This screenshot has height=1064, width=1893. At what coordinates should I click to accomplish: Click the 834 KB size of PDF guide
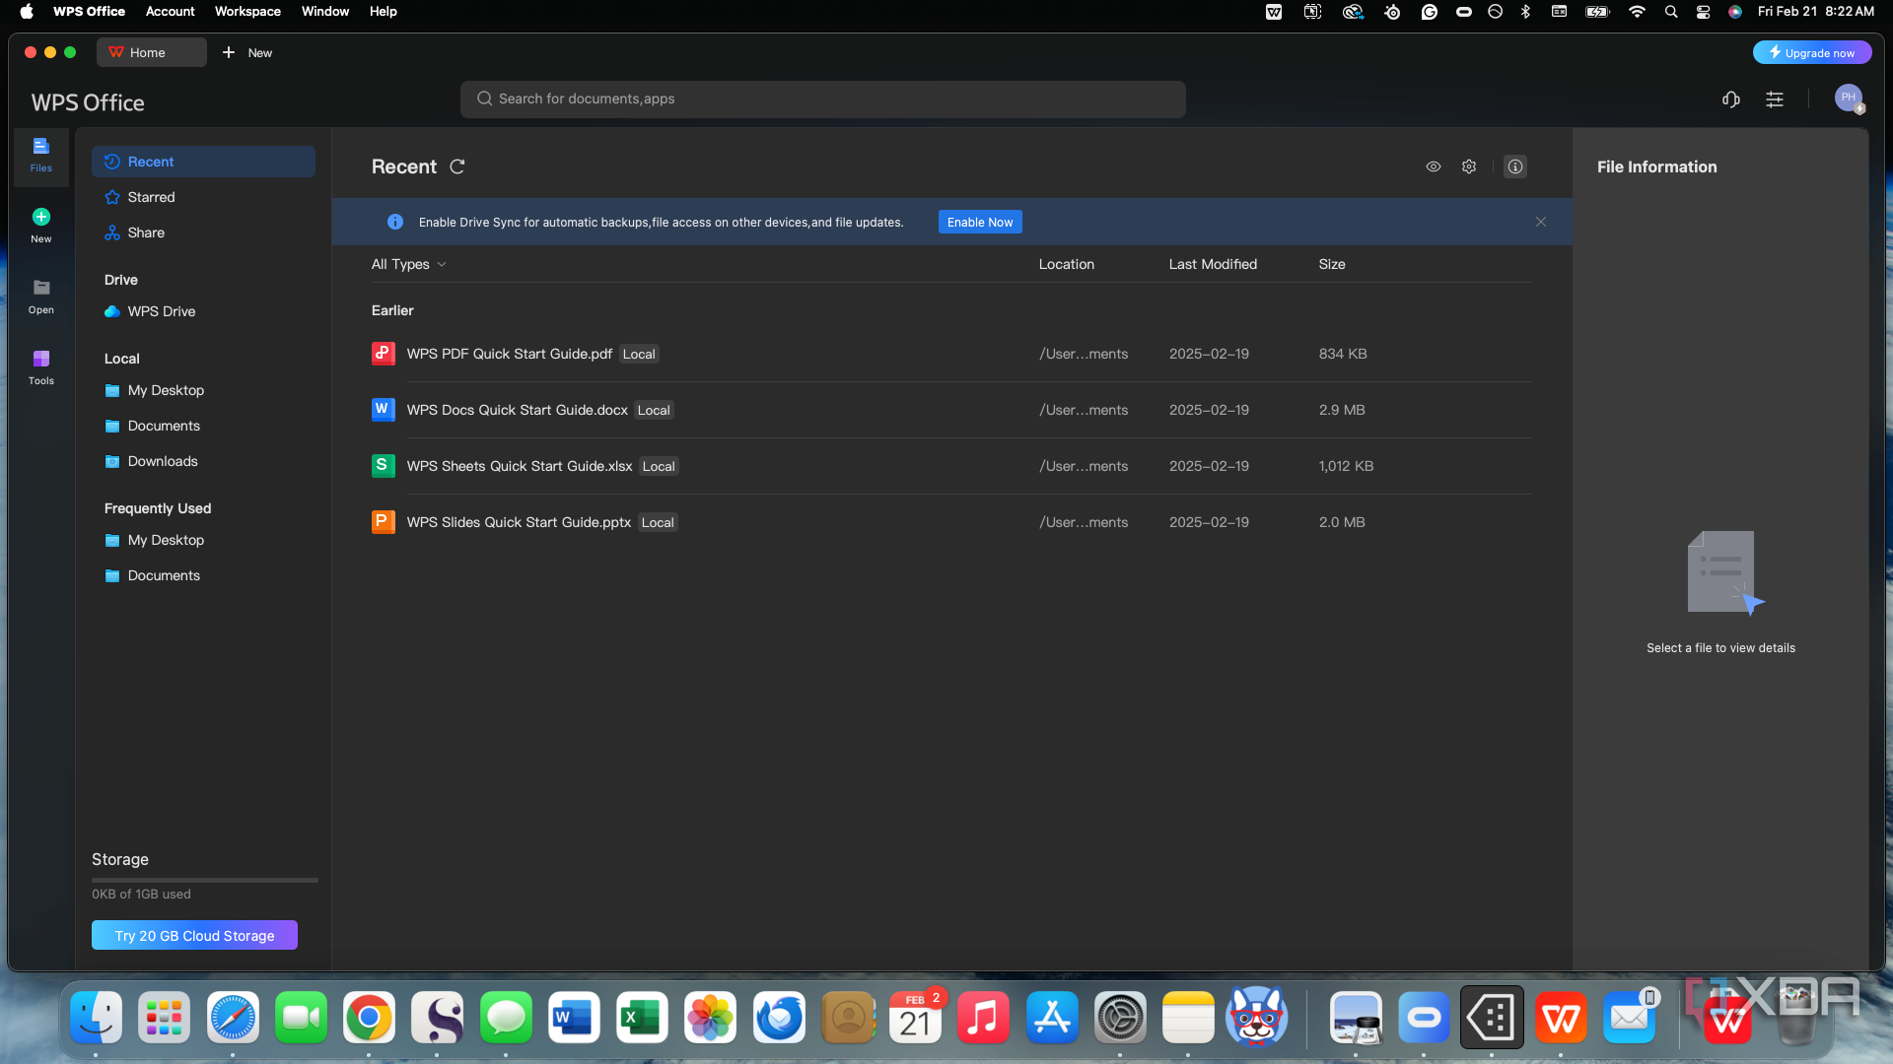point(1343,354)
